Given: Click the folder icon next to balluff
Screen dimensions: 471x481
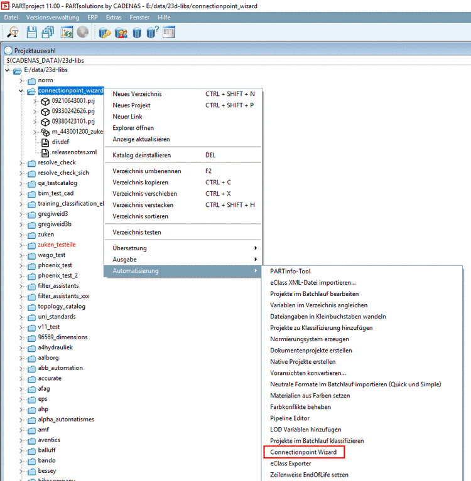Looking at the screenshot, I should point(31,451).
